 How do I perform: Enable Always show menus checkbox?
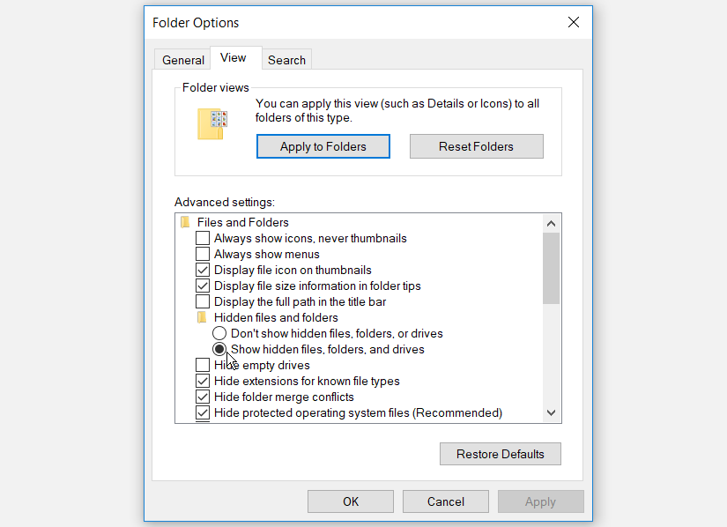[x=203, y=254]
